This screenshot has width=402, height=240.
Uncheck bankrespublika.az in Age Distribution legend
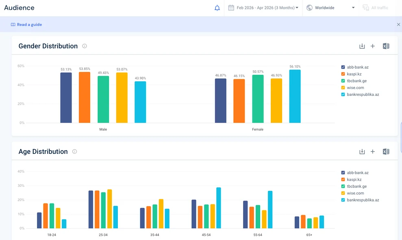pos(343,200)
